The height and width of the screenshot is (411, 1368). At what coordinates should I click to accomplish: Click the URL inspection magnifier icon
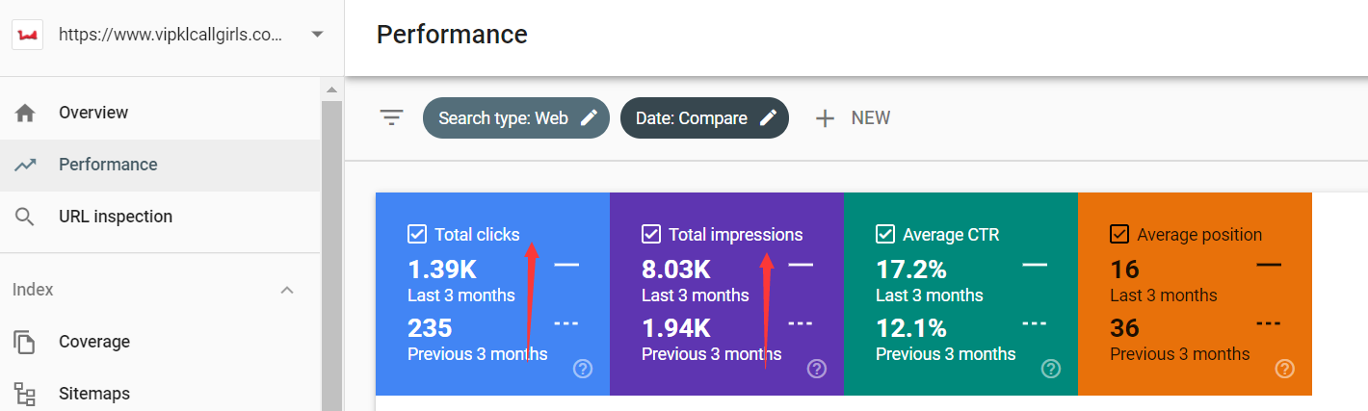point(26,217)
